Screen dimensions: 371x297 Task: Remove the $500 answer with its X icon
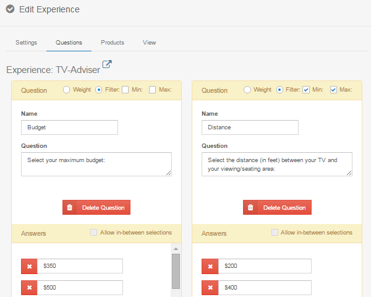tap(29, 288)
